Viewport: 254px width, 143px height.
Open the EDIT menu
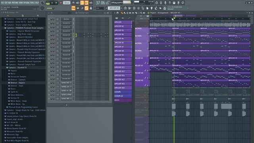6,3
